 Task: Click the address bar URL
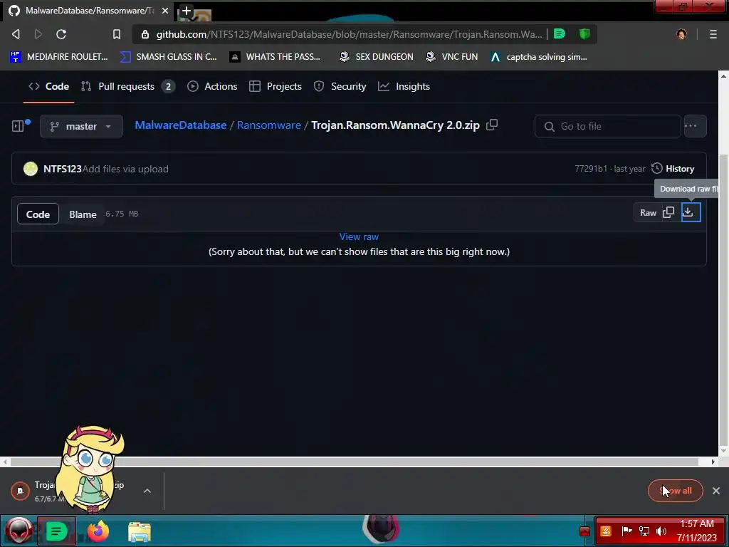click(x=349, y=34)
